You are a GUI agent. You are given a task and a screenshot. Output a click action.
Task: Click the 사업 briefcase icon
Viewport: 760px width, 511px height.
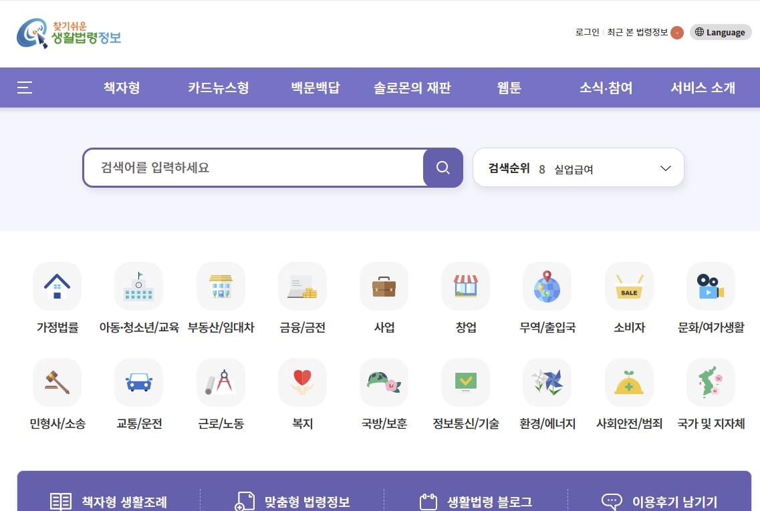(384, 286)
